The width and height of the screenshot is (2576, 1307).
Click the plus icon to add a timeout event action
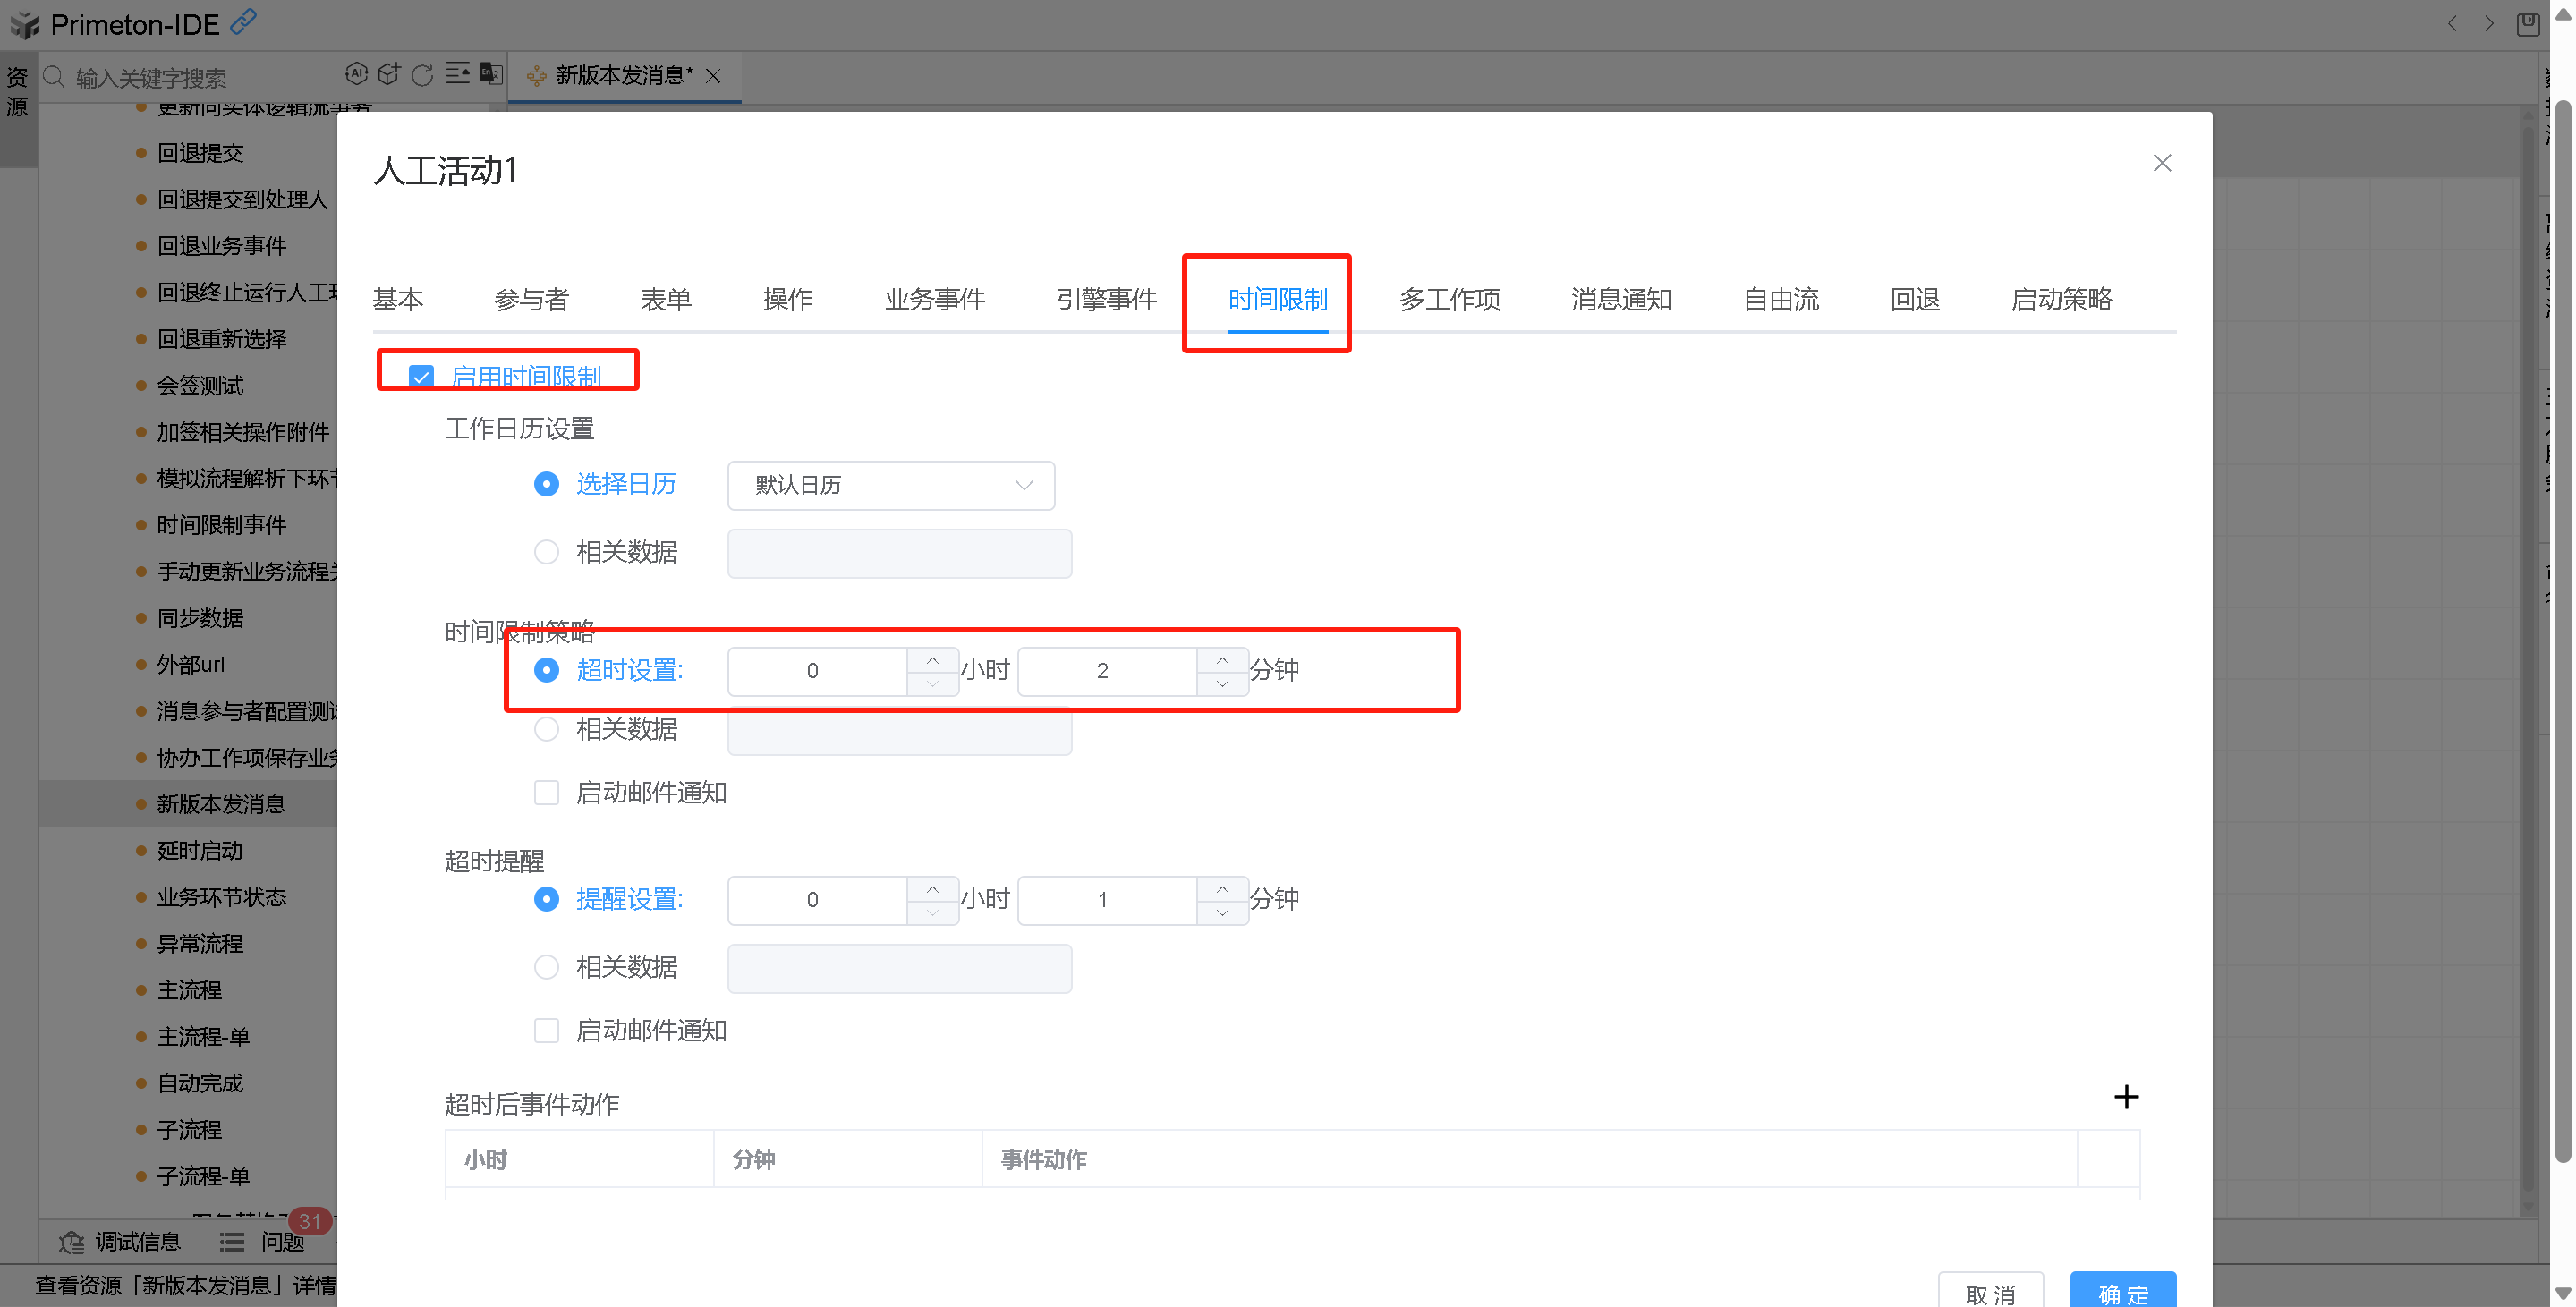(x=2125, y=1097)
